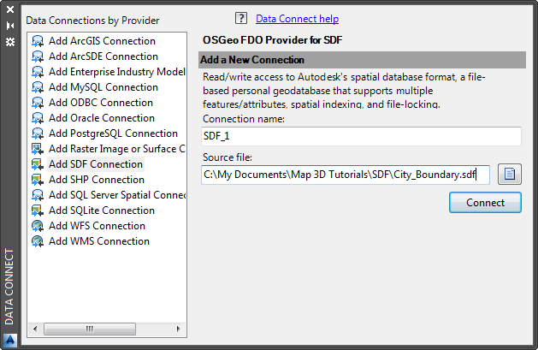Click the horizontal scrollbar thumb
The width and height of the screenshot is (538, 350).
[90, 329]
